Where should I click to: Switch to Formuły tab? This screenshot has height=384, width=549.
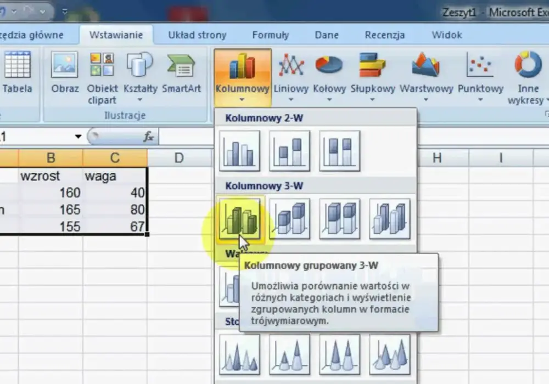coord(270,35)
